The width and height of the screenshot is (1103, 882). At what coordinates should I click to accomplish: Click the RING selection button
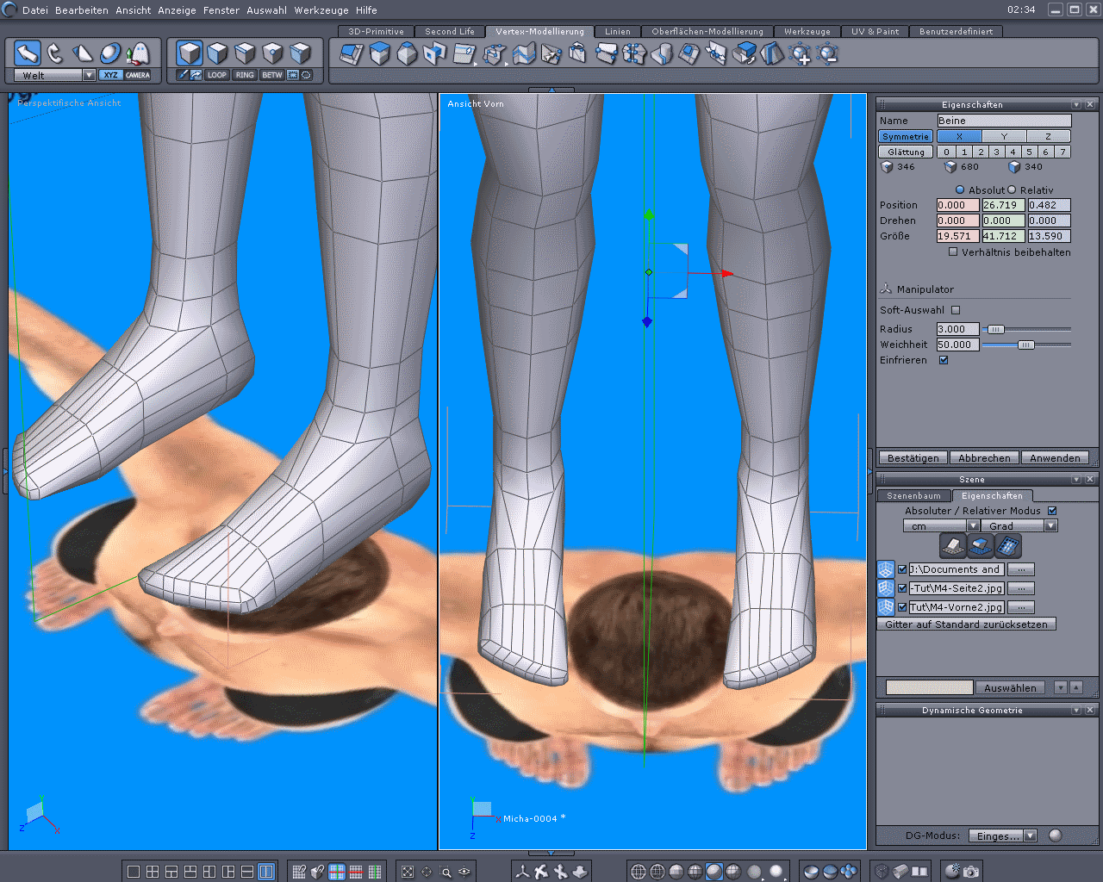coord(245,75)
